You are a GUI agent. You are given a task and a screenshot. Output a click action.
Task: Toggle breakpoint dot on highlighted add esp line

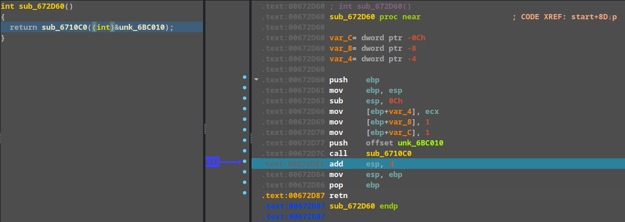point(245,161)
